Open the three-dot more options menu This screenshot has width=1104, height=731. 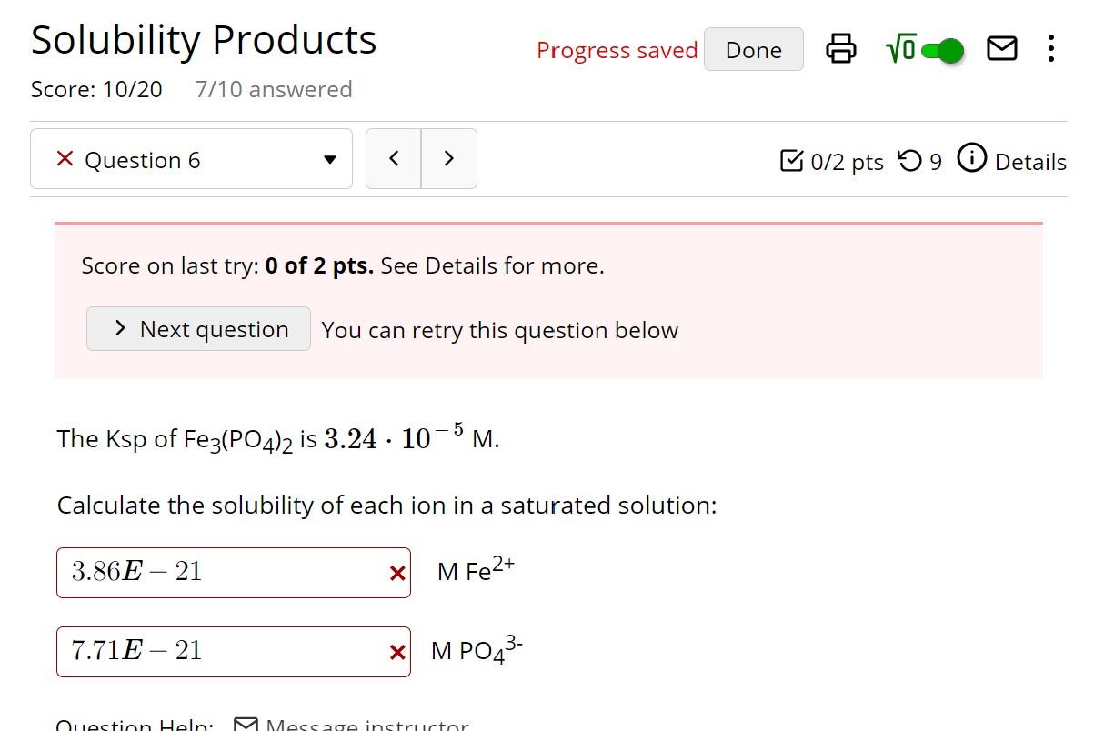pyautogui.click(x=1051, y=49)
